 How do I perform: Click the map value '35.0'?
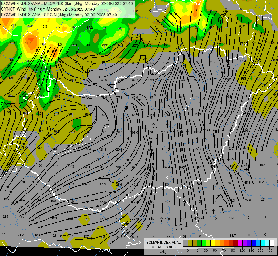point(74,27)
